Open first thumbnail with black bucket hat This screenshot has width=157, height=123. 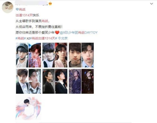[29, 55]
